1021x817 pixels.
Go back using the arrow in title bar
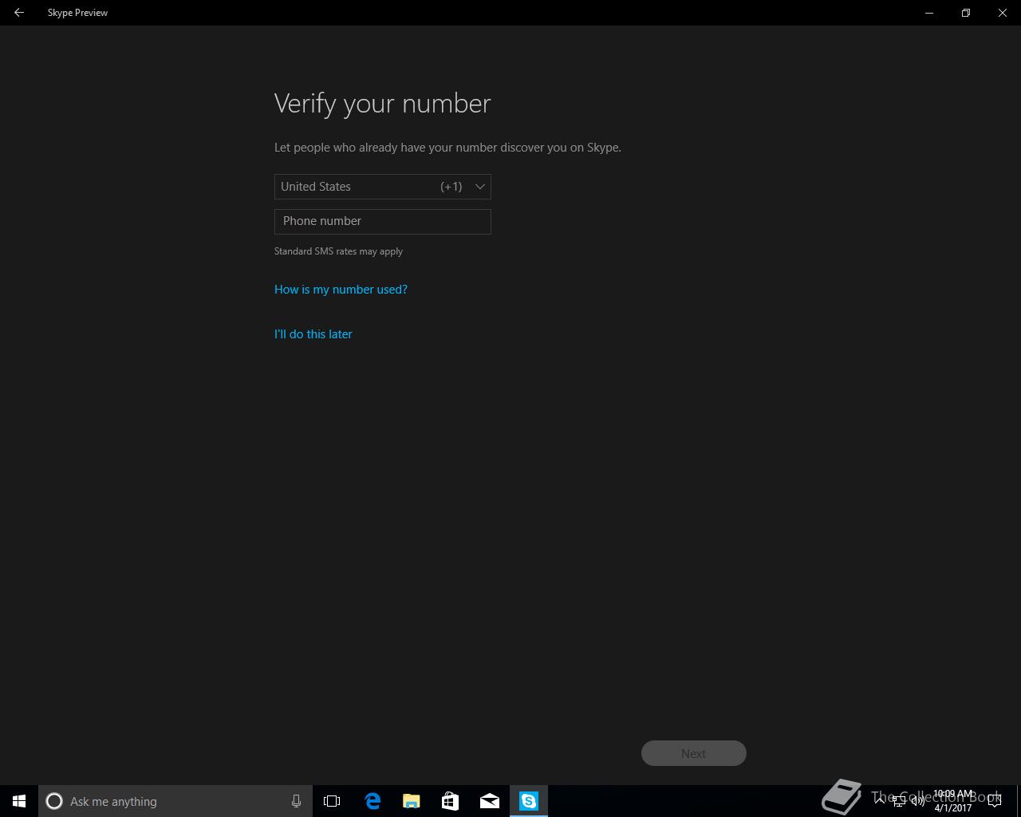[x=19, y=13]
